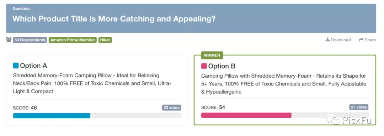Click the Amazon Prime Member tag
This screenshot has width=384, height=136.
click(73, 40)
